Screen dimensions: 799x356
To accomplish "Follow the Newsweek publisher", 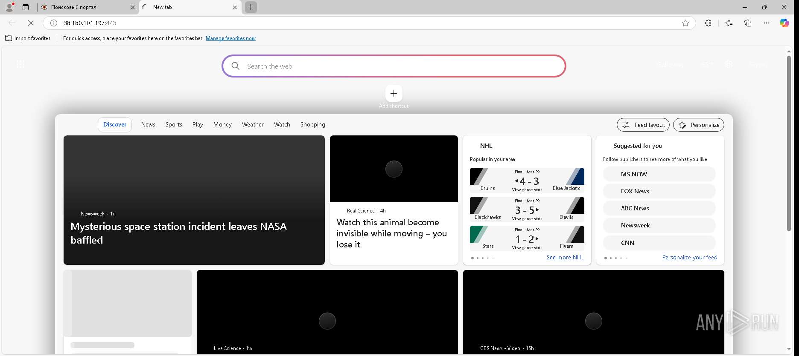I will [x=659, y=225].
